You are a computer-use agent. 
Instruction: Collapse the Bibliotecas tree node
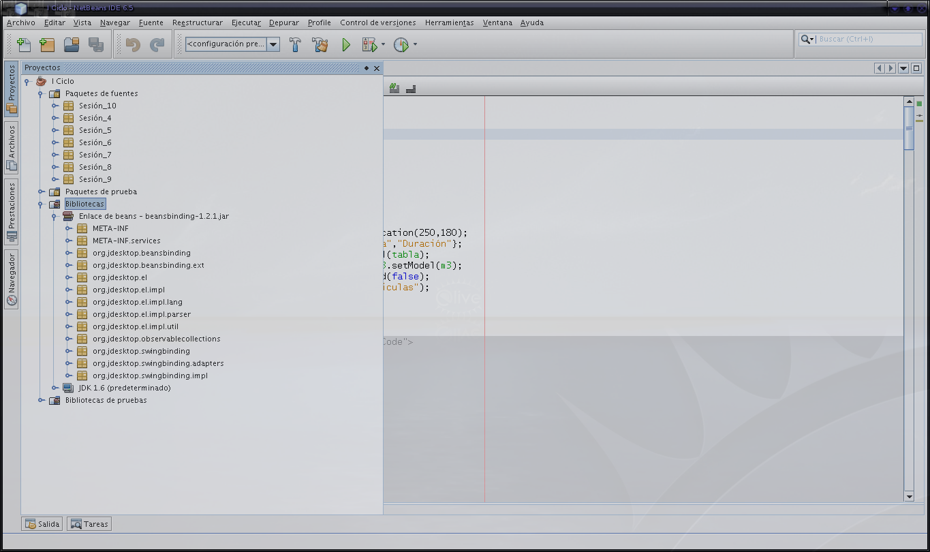tap(41, 204)
